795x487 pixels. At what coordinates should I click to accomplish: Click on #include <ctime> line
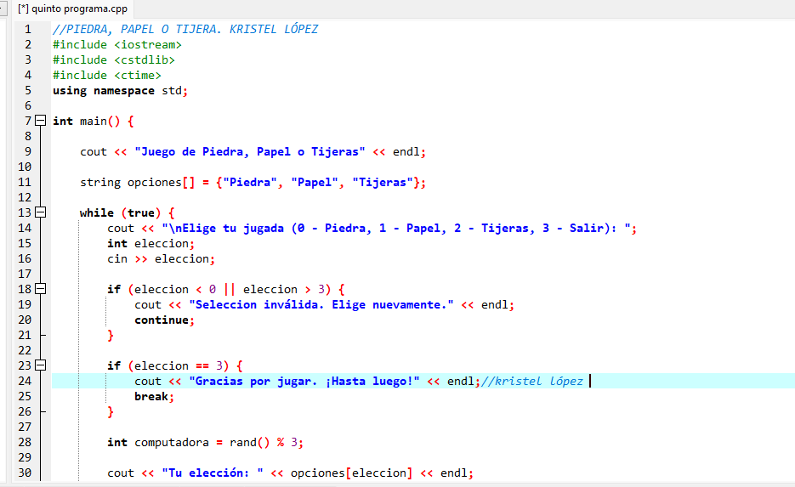107,75
